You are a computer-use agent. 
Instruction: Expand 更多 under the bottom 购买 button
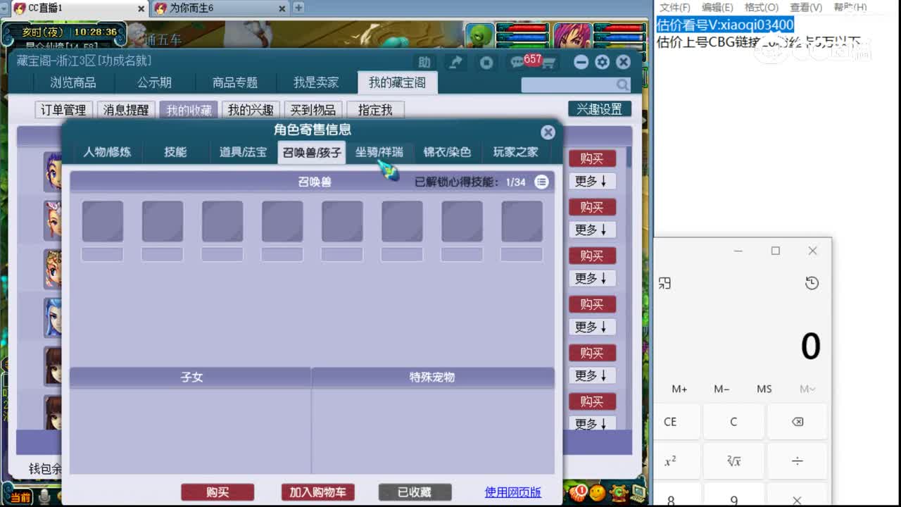point(592,424)
